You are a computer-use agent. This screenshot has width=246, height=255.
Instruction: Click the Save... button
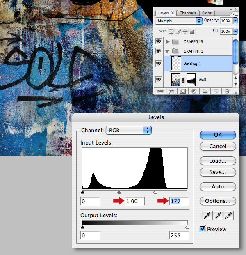[218, 172]
